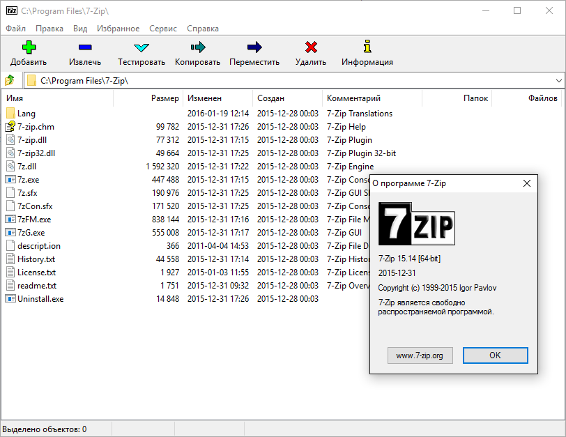The width and height of the screenshot is (566, 437).
Task: Click the 7z.dll file icon
Action: click(x=10, y=167)
